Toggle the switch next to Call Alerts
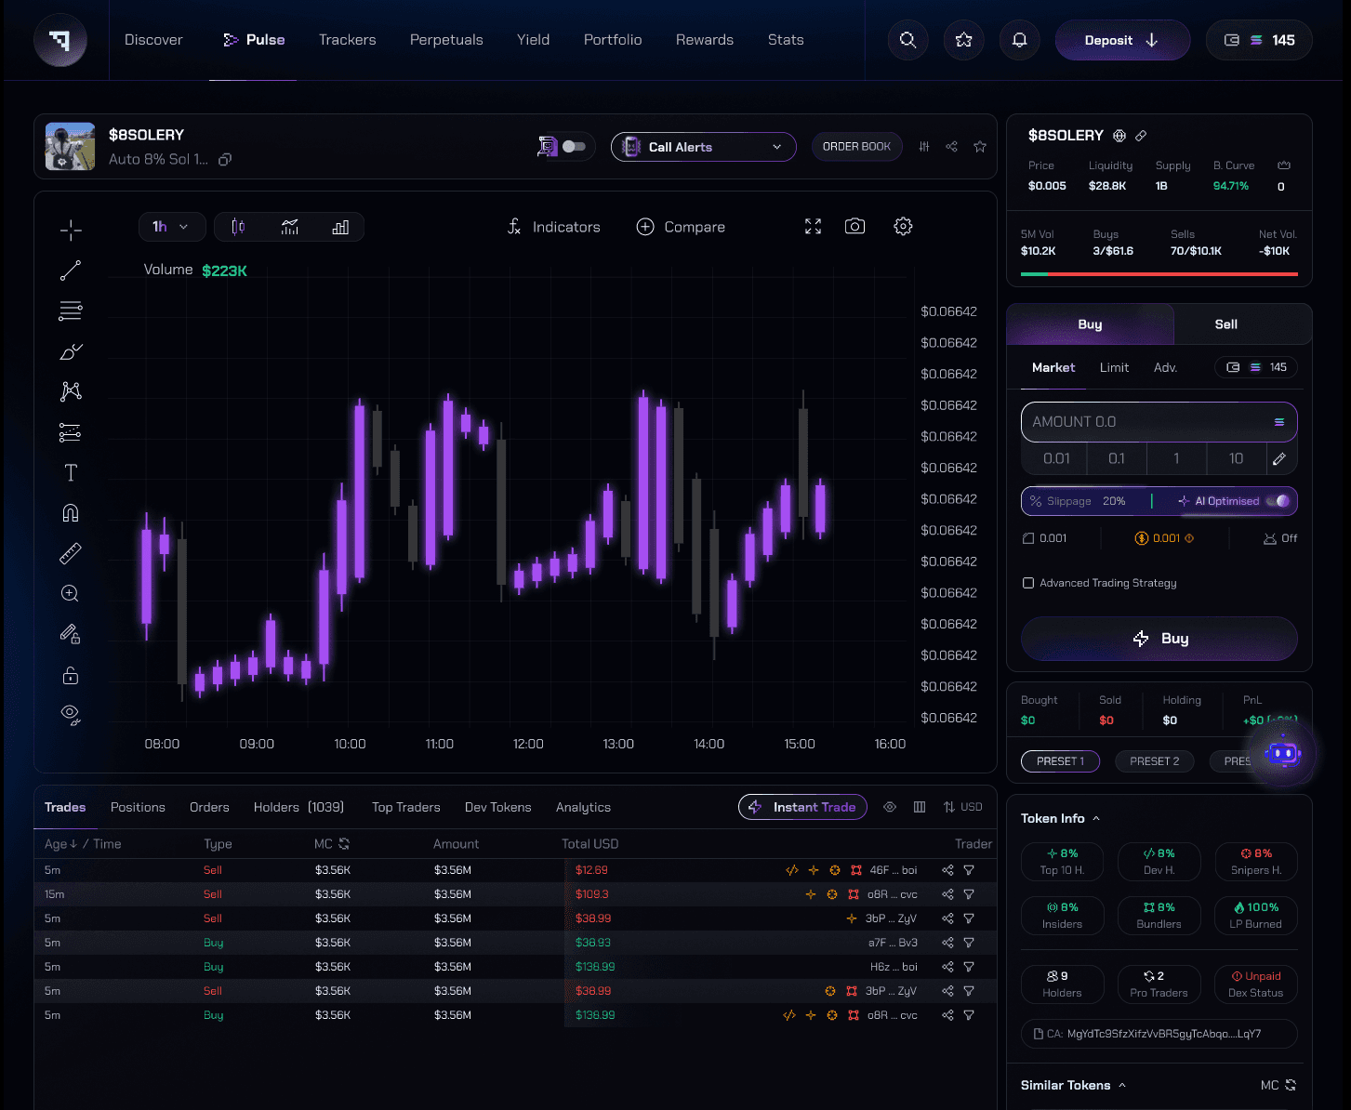The height and width of the screenshot is (1110, 1351). click(575, 146)
